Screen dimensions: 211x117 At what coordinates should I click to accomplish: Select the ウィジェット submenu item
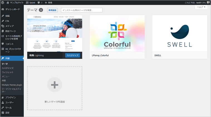pos(8,72)
